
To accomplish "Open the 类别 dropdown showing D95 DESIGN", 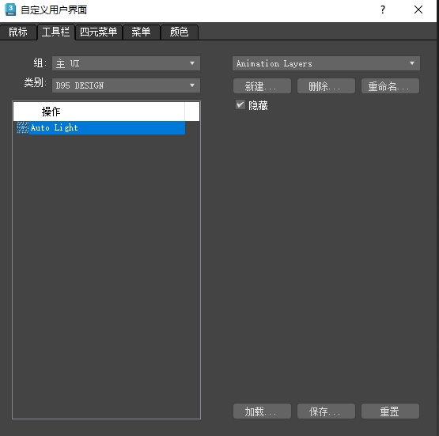I will 126,85.
